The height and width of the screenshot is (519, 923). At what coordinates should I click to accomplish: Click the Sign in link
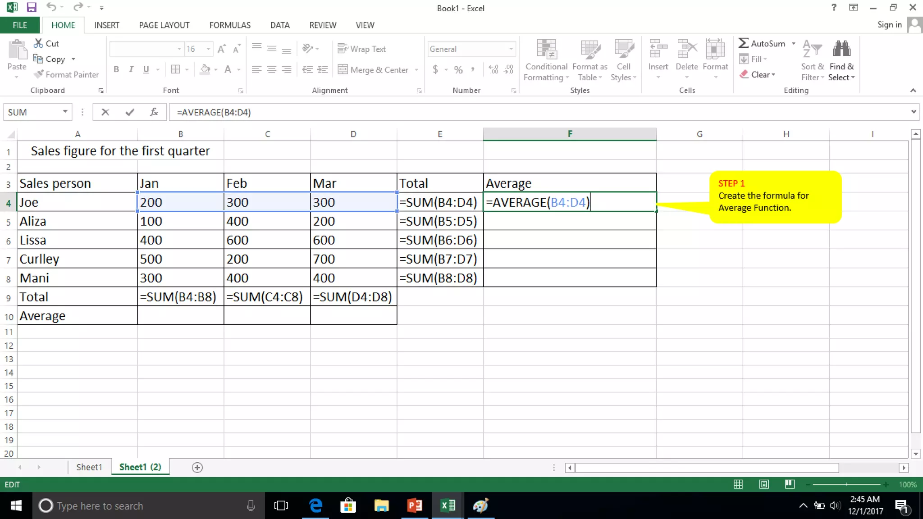889,25
